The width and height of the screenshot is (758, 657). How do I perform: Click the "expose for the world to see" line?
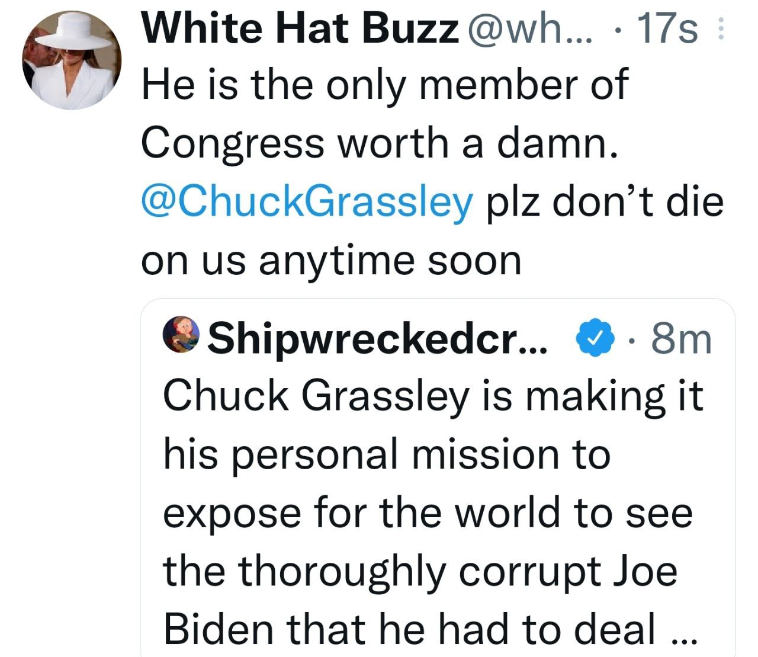[x=428, y=512]
